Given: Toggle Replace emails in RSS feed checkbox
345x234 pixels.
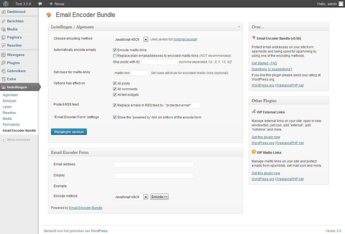Looking at the screenshot, I should (115, 105).
